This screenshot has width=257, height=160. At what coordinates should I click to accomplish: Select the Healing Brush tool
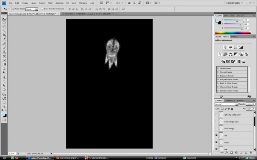pos(4,44)
